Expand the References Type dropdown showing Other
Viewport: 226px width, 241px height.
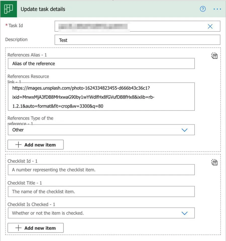[101, 130]
